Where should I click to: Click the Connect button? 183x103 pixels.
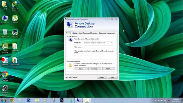102,77
